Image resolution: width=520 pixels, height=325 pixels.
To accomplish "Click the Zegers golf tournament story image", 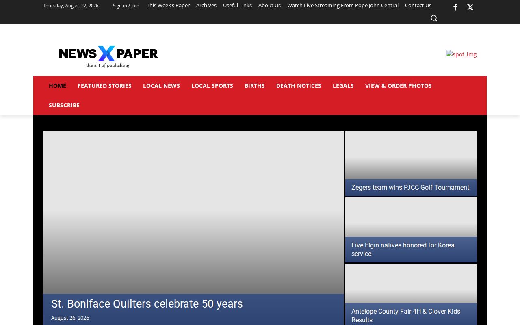I will [411, 155].
